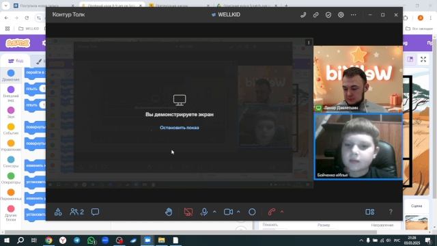Viewport: 437px width, 246px height.
Task: Select the Другие блоки category
Action: [x=11, y=213]
